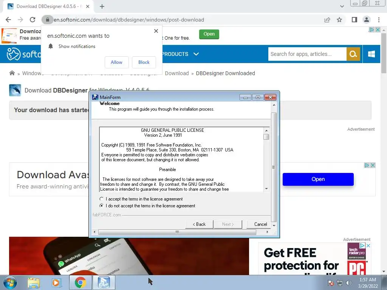
Task: Click the WhatsApp phone article image
Action: (x=129, y=256)
